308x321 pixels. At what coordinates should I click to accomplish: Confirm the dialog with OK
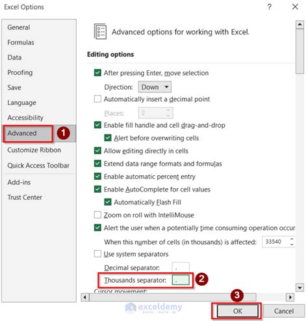click(x=237, y=311)
